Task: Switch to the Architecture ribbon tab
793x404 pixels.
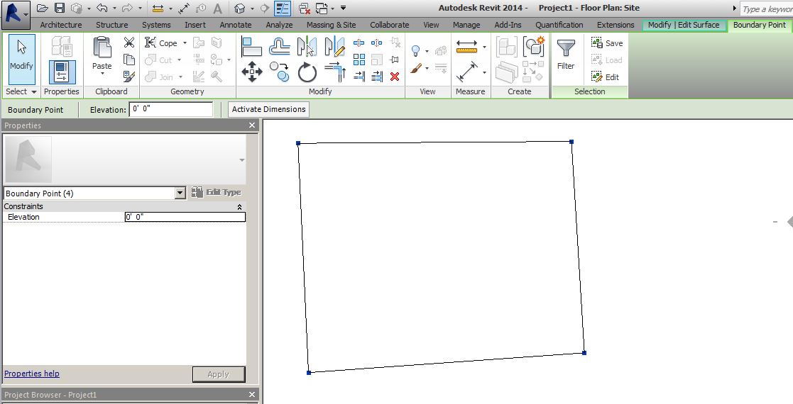Action: [61, 25]
